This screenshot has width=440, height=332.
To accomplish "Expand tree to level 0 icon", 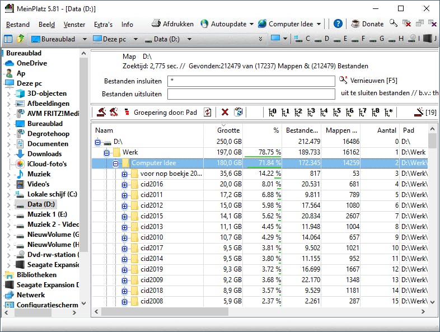I will pyautogui.click(x=273, y=113).
